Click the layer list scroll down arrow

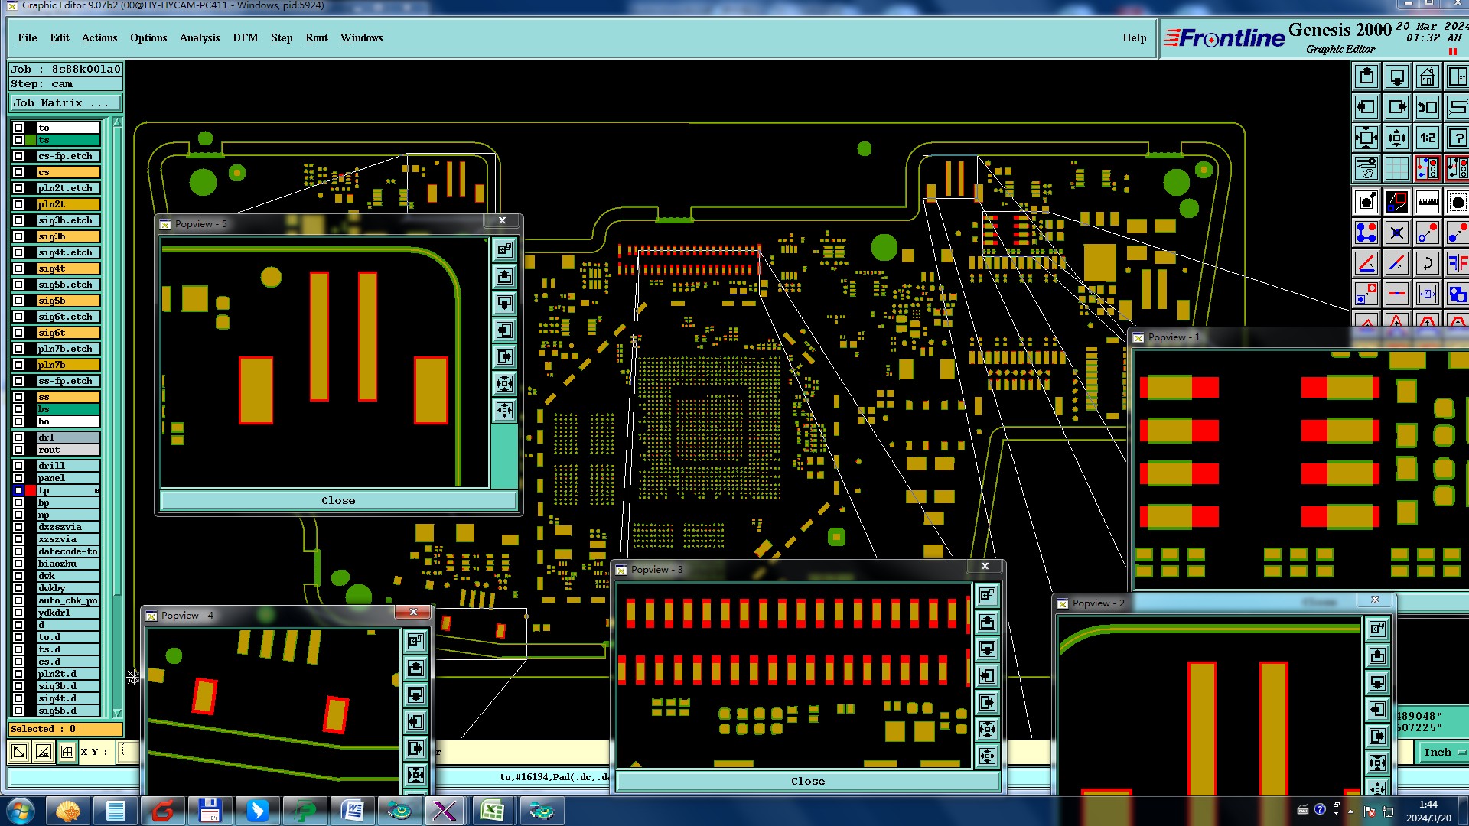[117, 713]
